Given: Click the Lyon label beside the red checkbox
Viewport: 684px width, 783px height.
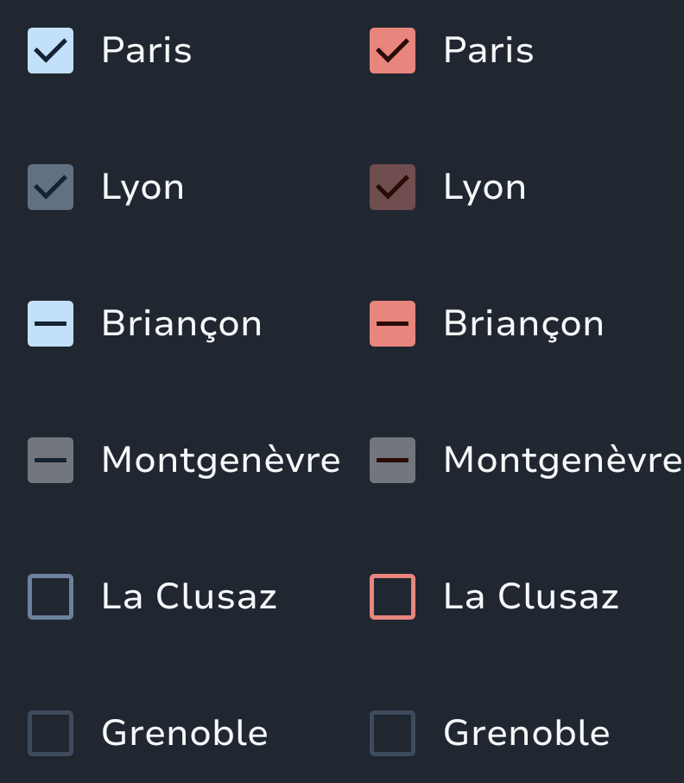Looking at the screenshot, I should click(x=484, y=187).
